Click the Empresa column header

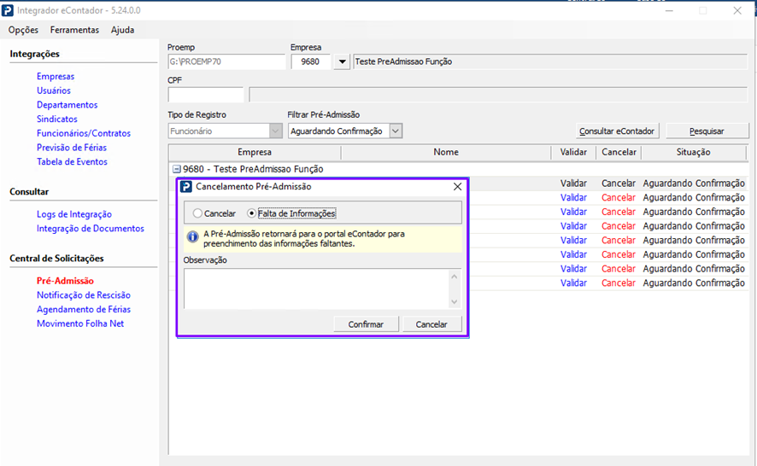pyautogui.click(x=255, y=152)
